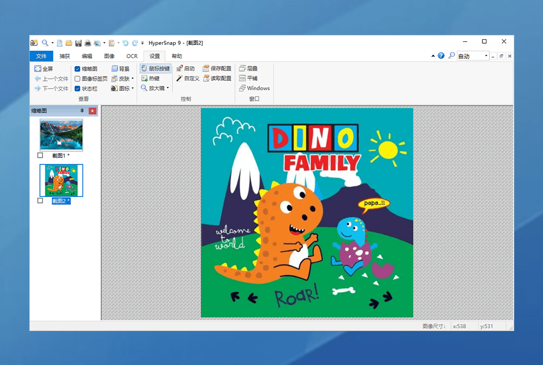
Task: Click the 全屏 full screen icon
Action: [x=38, y=69]
